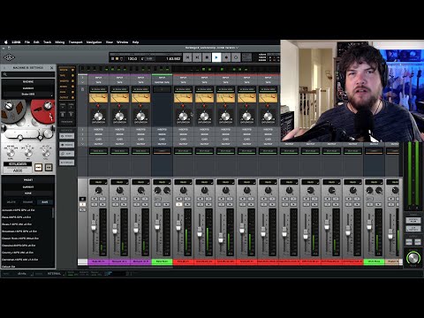This screenshot has height=318, width=424.
Task: Click the loop/cycle button in the transport
Action: coord(236,57)
